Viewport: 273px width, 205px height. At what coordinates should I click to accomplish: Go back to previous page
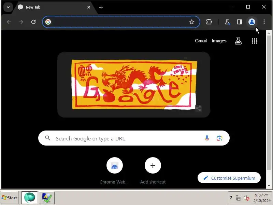point(9,22)
